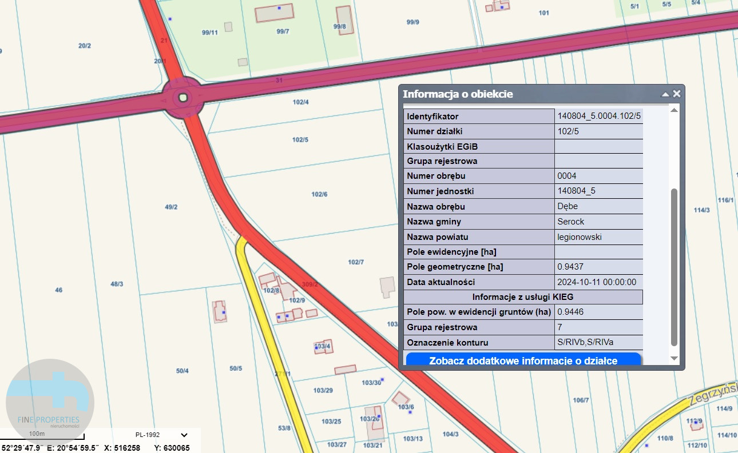Viewport: 738px width, 453px height.
Task: Click the 100m scale bar
Action: 43,438
